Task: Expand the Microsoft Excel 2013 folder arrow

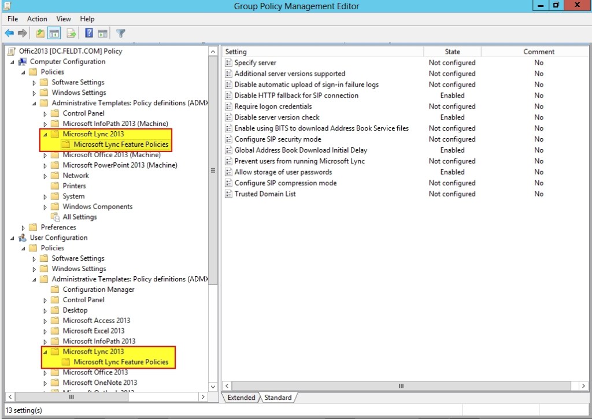Action: click(45, 331)
